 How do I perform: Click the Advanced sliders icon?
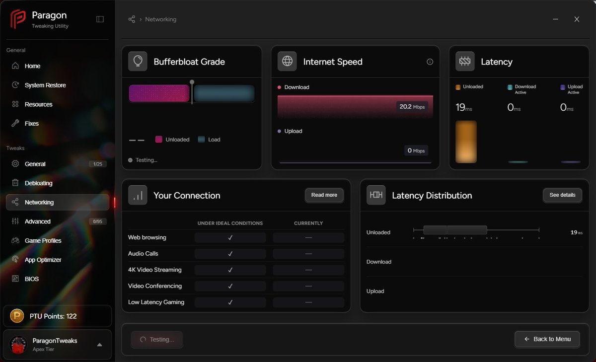tap(15, 221)
